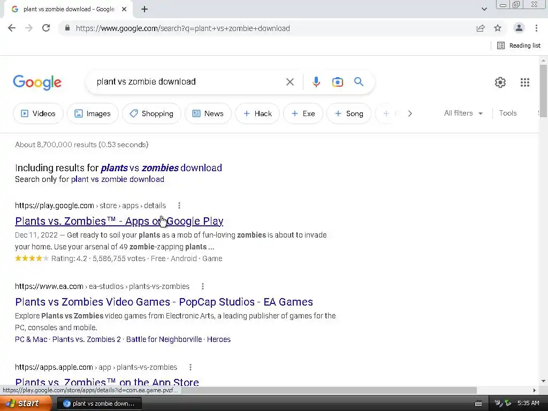548x411 pixels.
Task: Expand the All filters dropdown
Action: pyautogui.click(x=463, y=113)
